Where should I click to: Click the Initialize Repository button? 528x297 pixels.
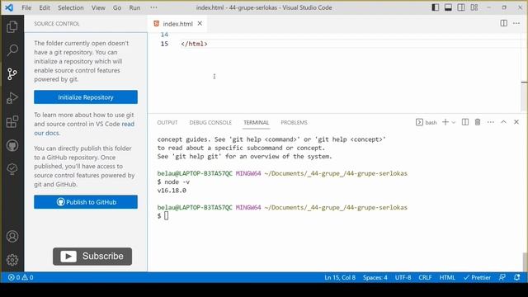tap(86, 97)
